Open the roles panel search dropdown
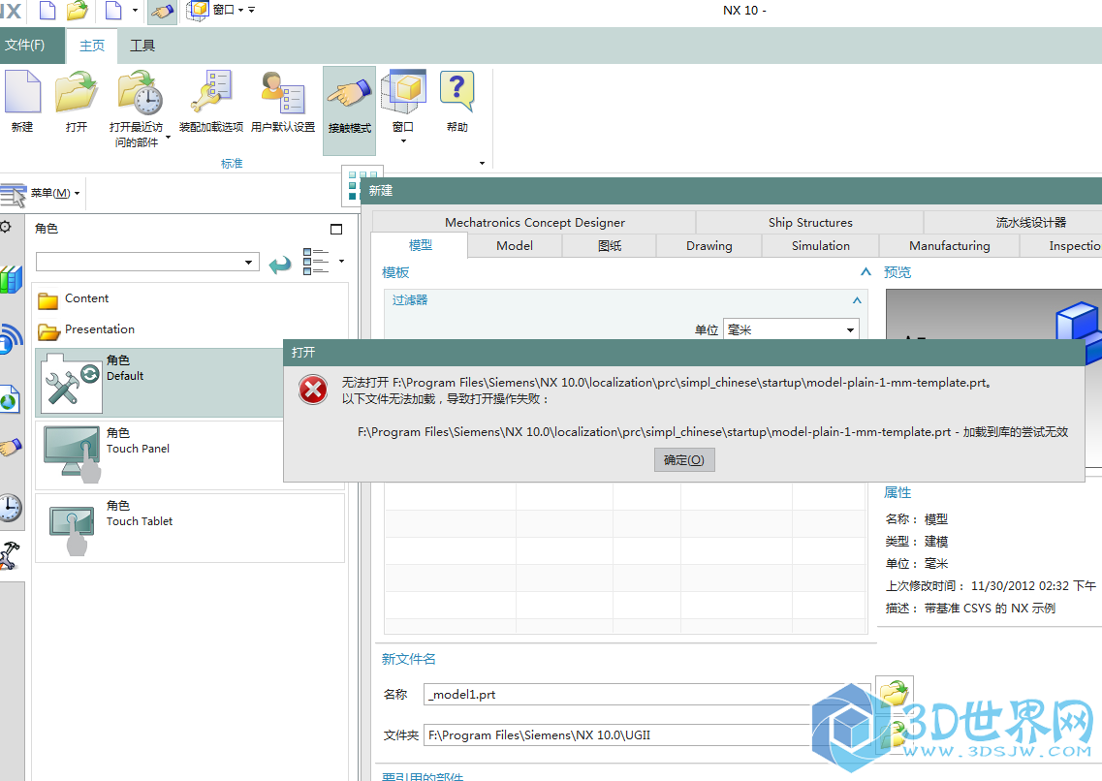 248,263
